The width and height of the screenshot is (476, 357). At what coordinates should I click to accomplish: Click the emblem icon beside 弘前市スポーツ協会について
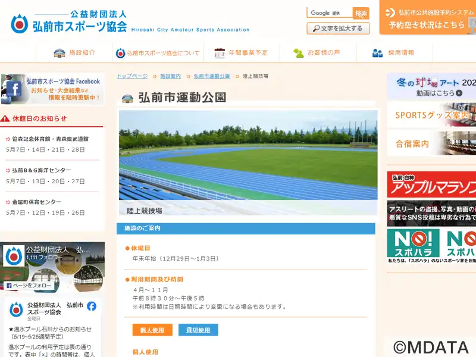coord(121,54)
